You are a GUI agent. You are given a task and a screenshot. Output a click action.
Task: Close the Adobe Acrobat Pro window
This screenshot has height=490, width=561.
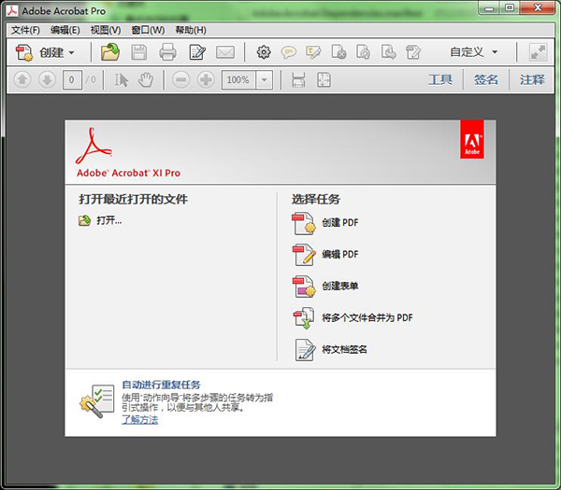[538, 7]
